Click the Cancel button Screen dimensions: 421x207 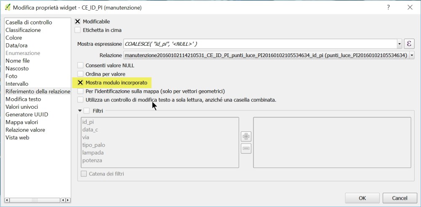point(400,198)
